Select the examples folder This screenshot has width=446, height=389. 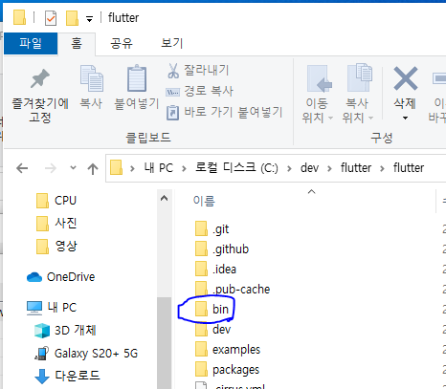[228, 350]
